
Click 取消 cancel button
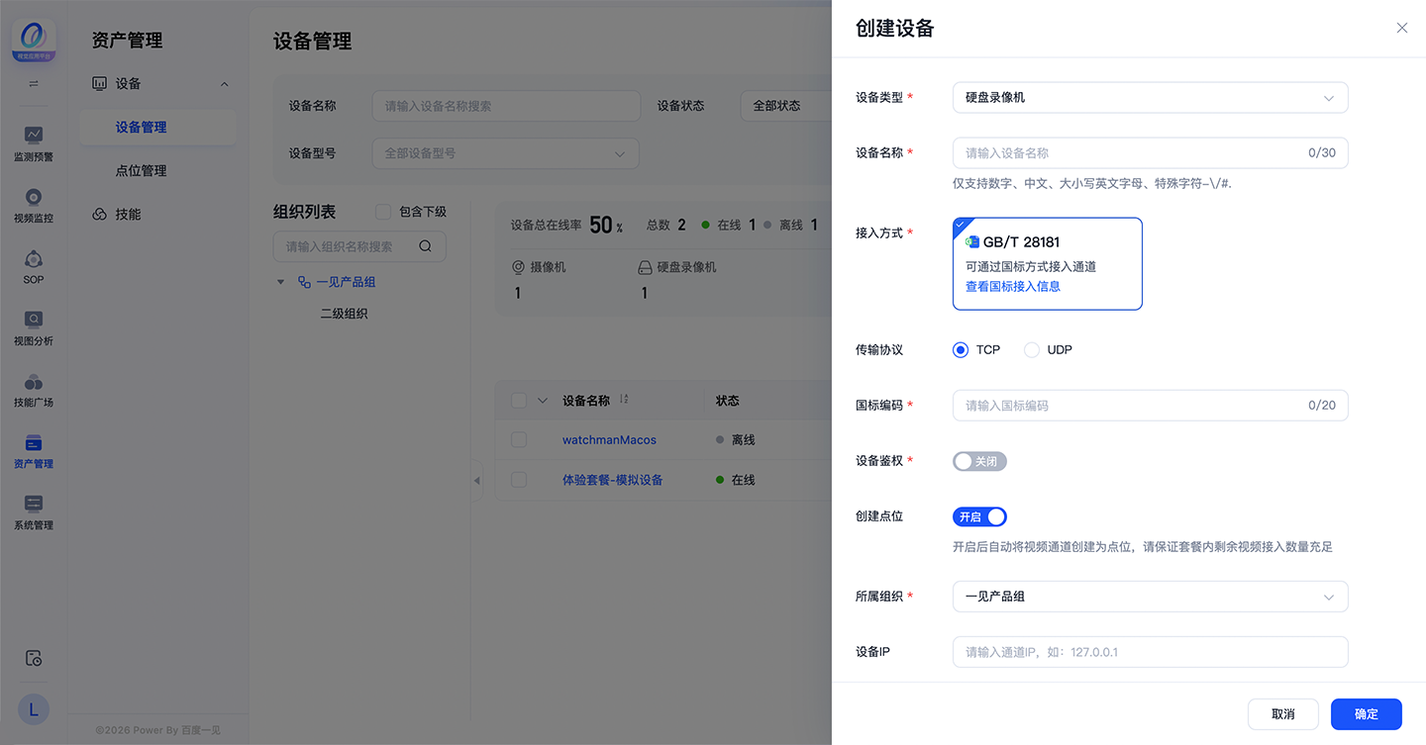[1283, 714]
